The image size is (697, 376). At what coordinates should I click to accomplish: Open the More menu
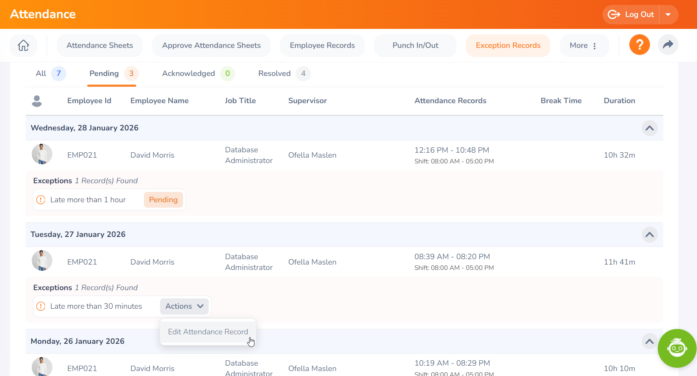(x=584, y=45)
